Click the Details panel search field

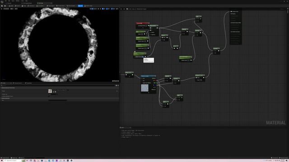click(58, 85)
